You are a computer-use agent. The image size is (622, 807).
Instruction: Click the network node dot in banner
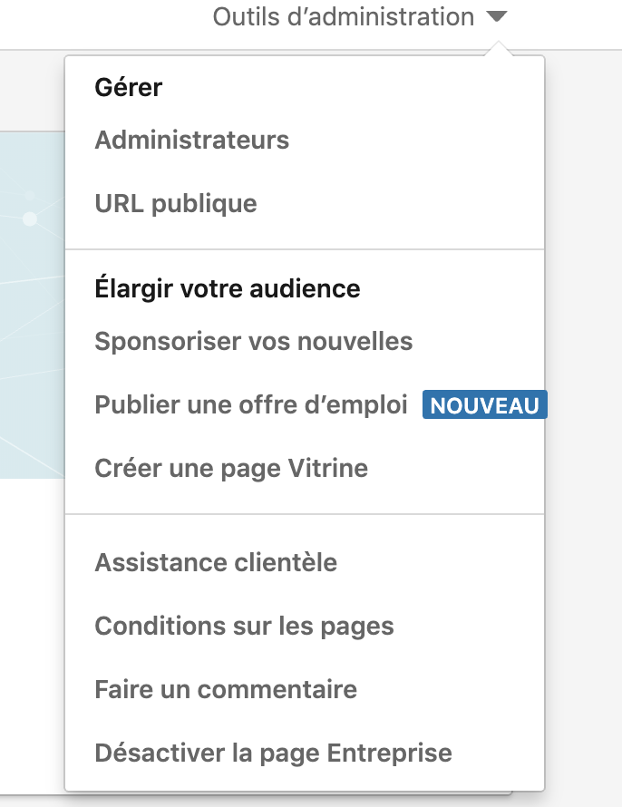tap(30, 219)
